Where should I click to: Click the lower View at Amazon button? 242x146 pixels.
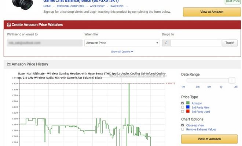coord(209,139)
